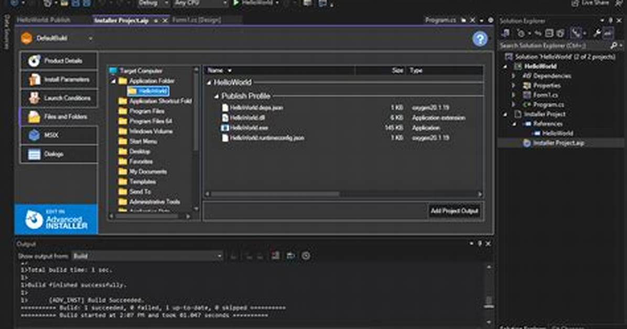
Task: Select the Start Menu folder
Action: pos(143,141)
